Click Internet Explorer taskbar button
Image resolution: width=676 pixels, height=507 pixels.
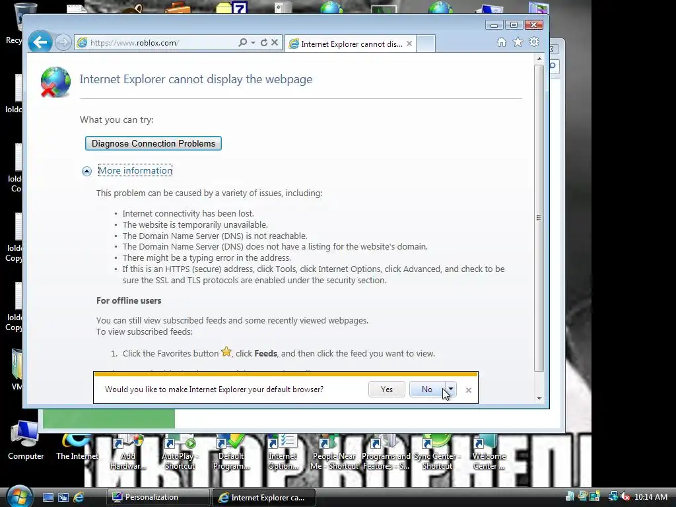(264, 497)
